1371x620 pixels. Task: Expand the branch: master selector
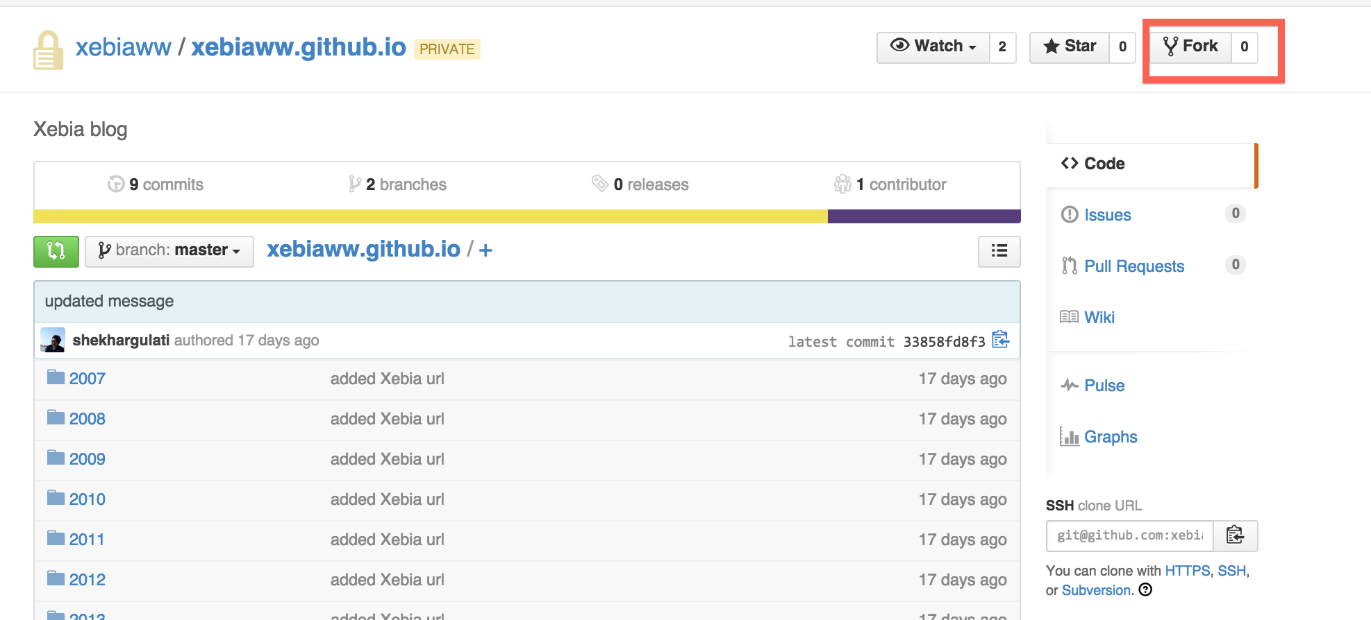pos(169,251)
